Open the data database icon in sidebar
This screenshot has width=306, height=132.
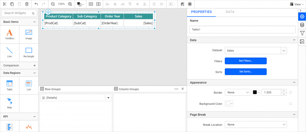[x=302, y=25]
